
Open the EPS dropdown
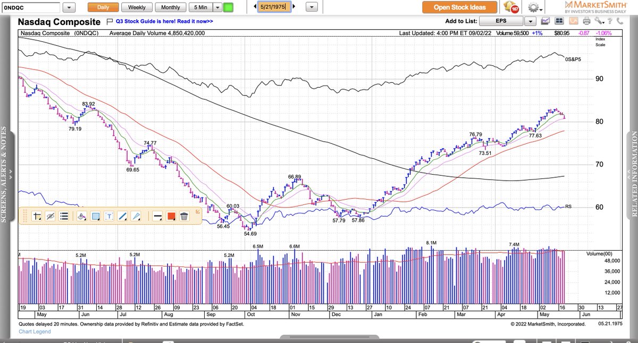[530, 21]
